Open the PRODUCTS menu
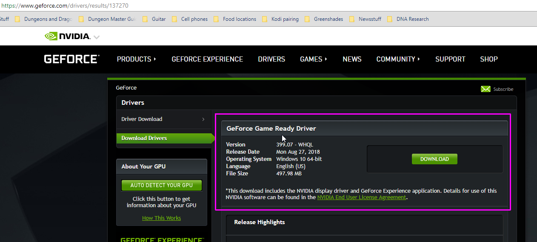Image resolution: width=537 pixels, height=242 pixels. click(x=137, y=59)
